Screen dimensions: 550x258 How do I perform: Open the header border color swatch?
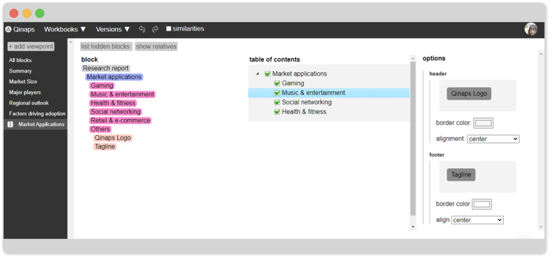click(x=483, y=123)
